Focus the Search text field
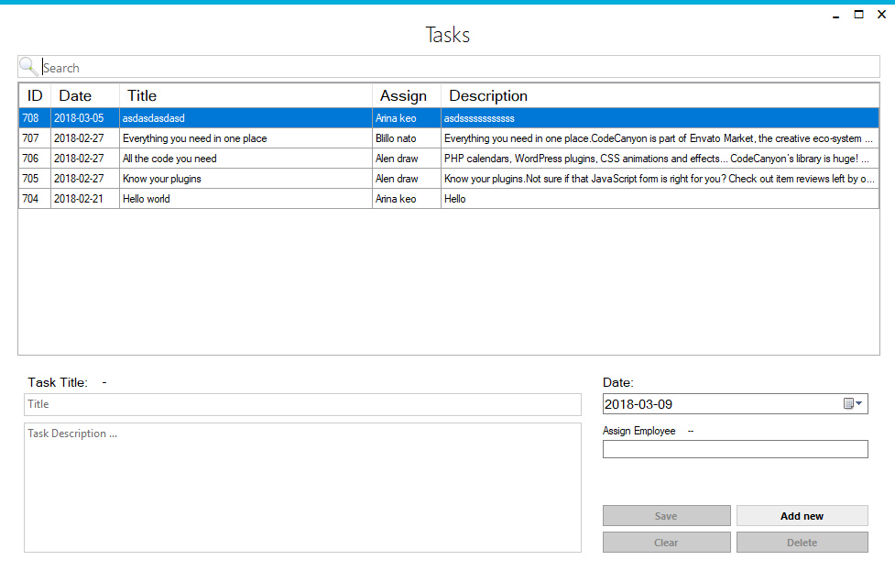This screenshot has height=571, width=895. coord(460,68)
